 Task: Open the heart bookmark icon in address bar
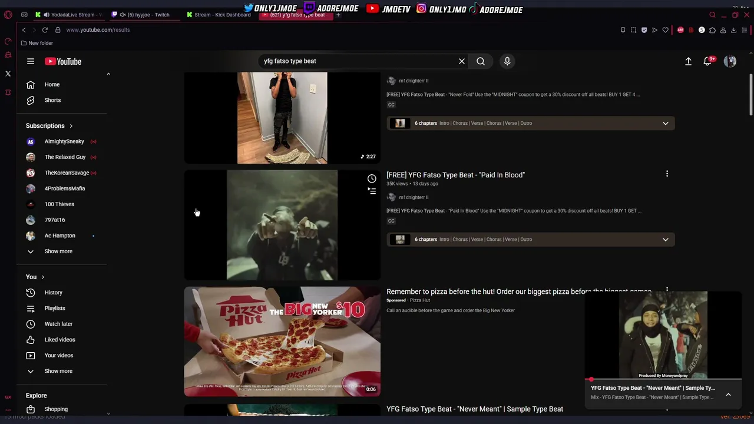[665, 30]
